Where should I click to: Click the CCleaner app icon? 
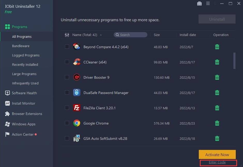pyautogui.click(x=77, y=62)
